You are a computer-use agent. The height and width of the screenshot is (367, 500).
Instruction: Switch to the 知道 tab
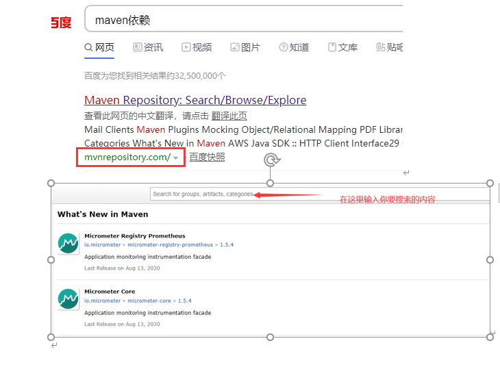294,47
